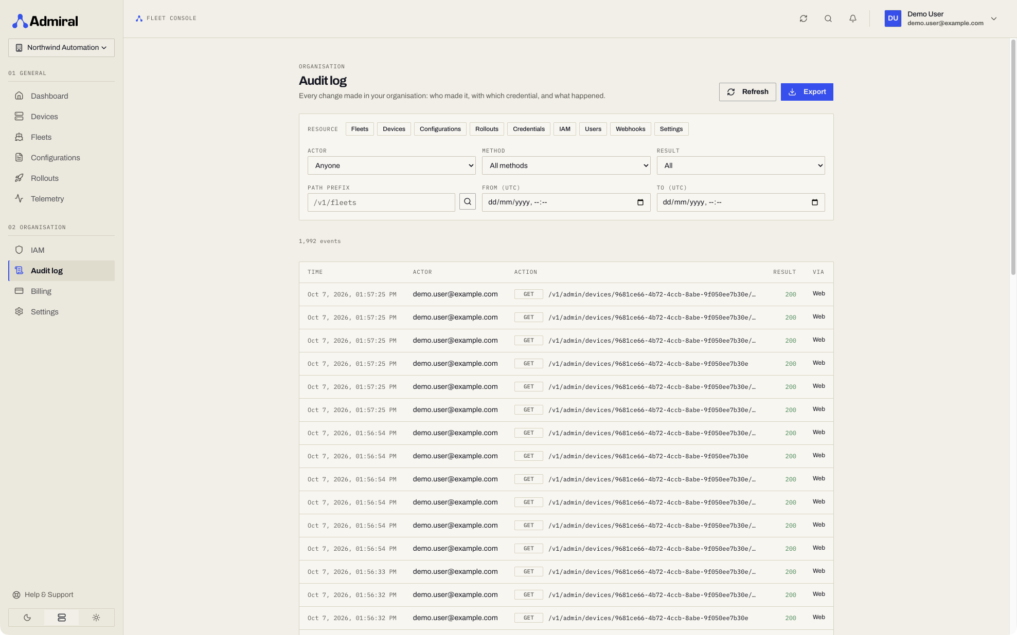The height and width of the screenshot is (635, 1017).
Task: Open Dashboard in sidebar
Action: [62, 96]
